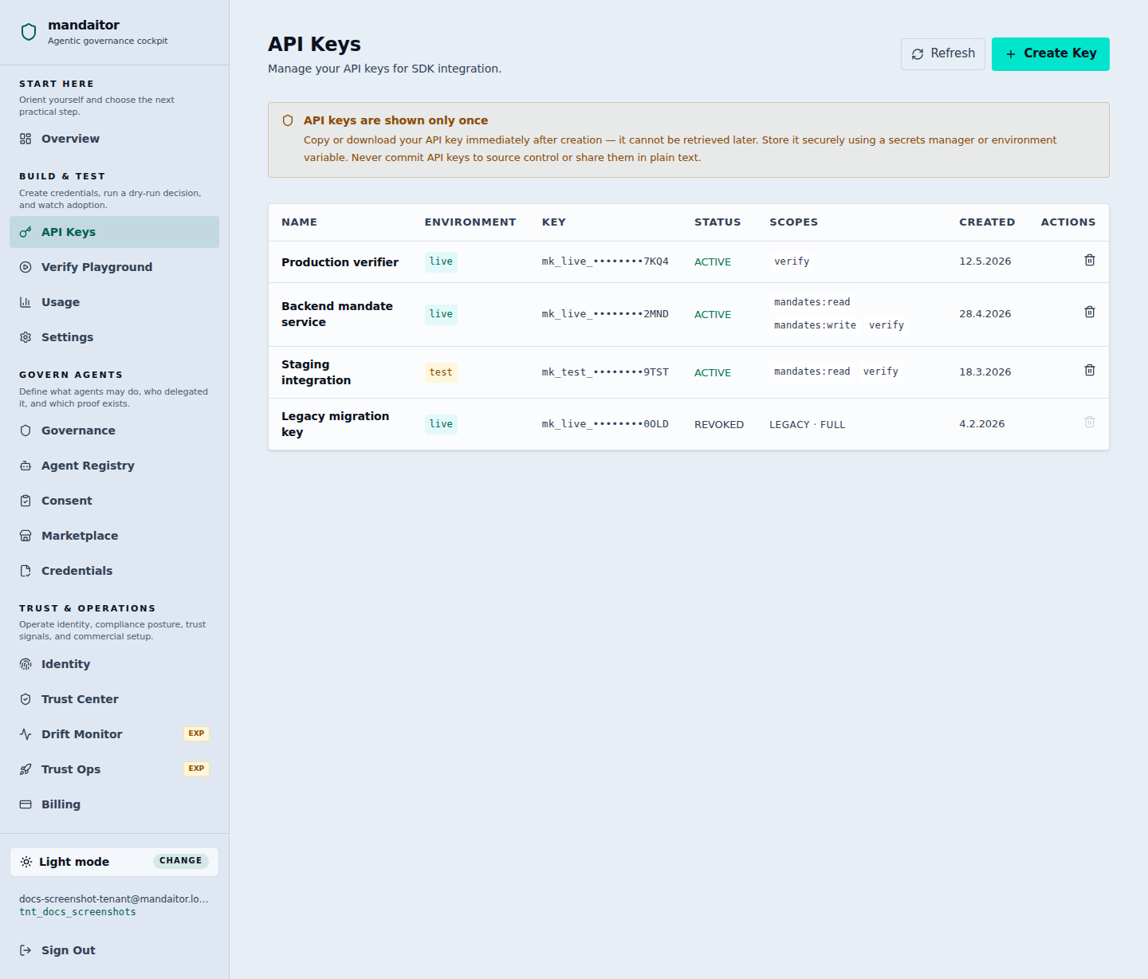Click the mandates:write scope tag
The height and width of the screenshot is (979, 1148).
click(x=815, y=325)
